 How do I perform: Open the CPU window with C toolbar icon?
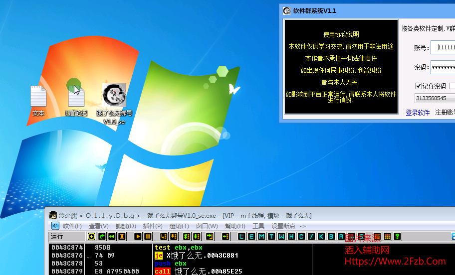301,237
